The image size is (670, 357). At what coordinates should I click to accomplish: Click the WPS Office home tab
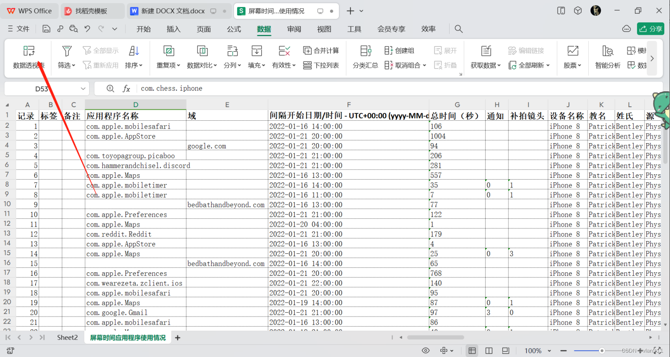pyautogui.click(x=29, y=11)
